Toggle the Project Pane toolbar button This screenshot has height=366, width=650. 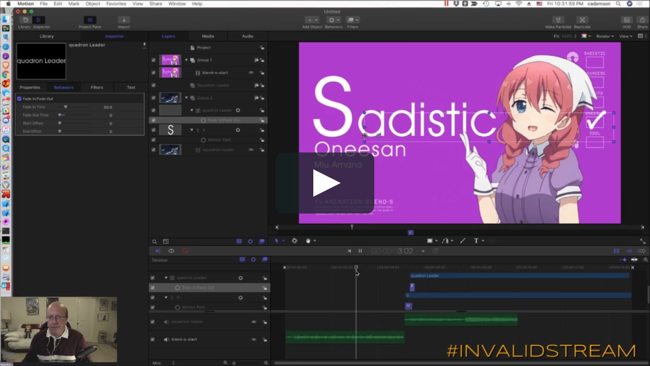point(90,20)
